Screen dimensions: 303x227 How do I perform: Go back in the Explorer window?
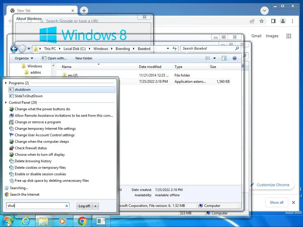point(14,48)
